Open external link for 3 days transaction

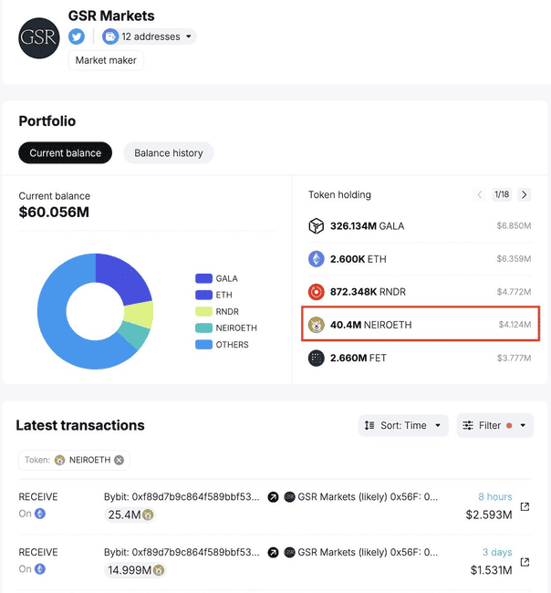click(525, 561)
